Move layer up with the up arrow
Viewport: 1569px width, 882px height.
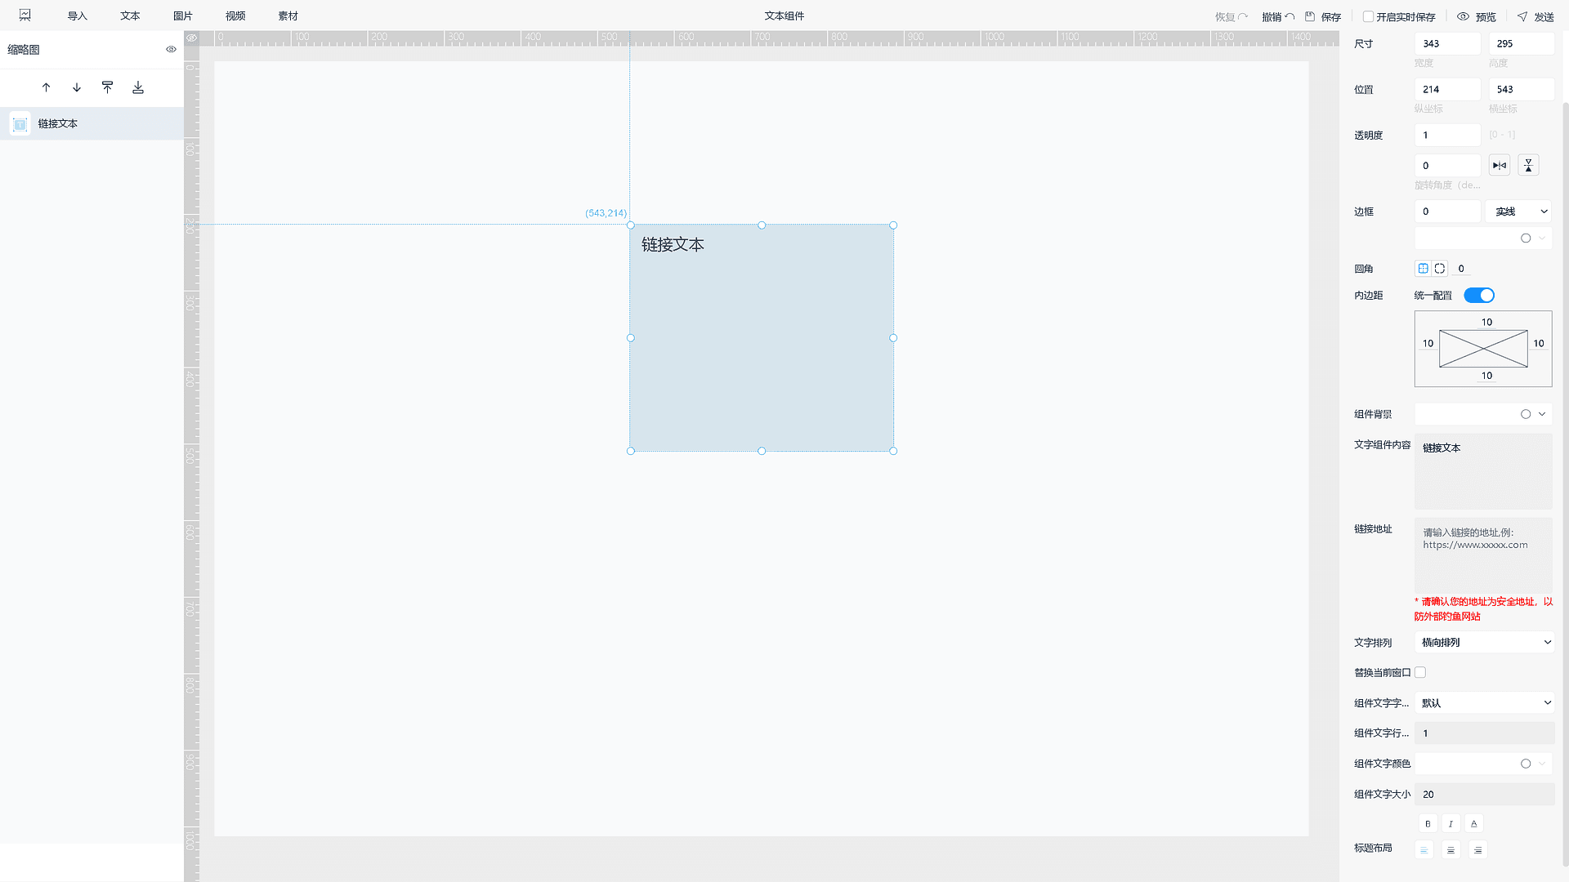[46, 87]
